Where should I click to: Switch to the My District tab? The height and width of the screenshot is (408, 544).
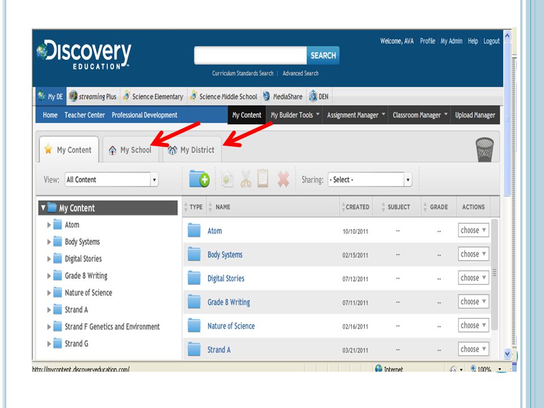[192, 150]
